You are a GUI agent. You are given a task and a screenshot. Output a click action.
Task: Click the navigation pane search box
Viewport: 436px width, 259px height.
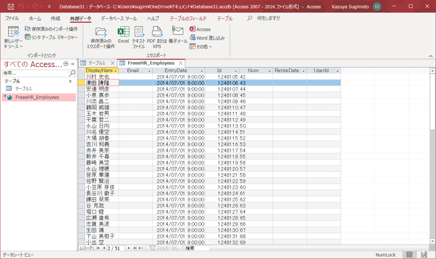36,73
